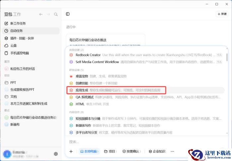
Task: Click the new work task pencil icon
Action: click(x=6, y=23)
